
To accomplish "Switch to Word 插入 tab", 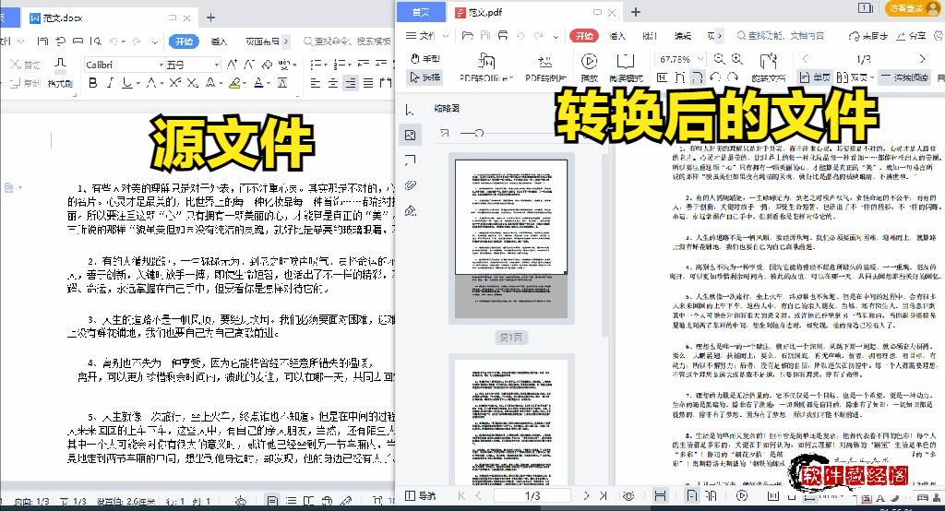I will 219,42.
